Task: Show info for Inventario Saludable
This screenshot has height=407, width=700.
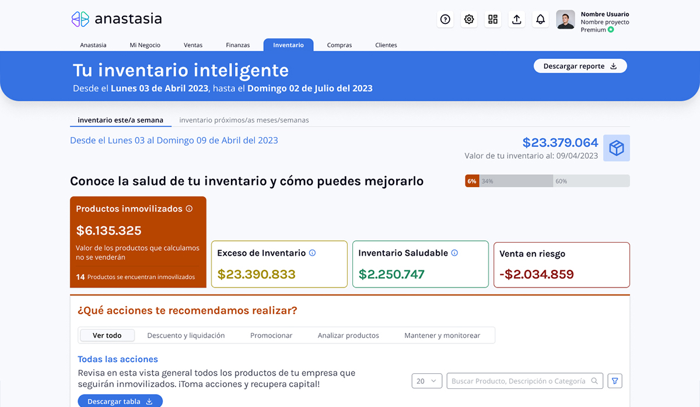Action: point(454,253)
